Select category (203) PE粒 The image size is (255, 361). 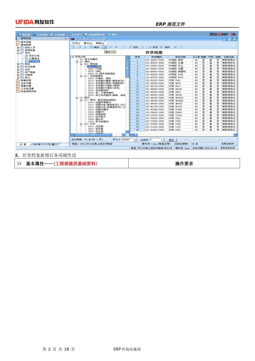tap(94, 71)
